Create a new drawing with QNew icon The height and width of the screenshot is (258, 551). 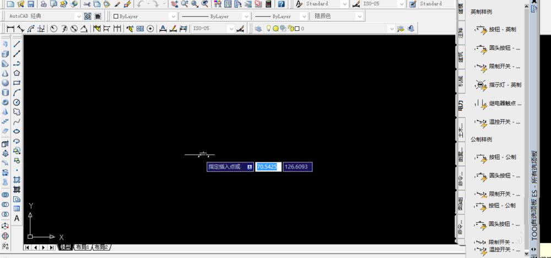point(10,4)
